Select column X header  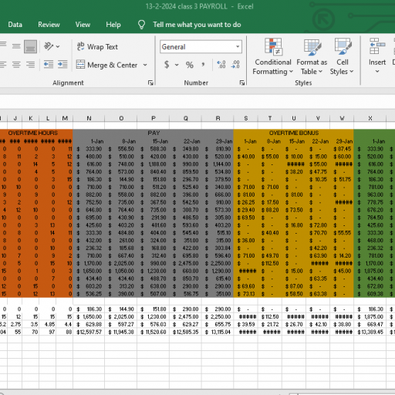click(x=370, y=118)
